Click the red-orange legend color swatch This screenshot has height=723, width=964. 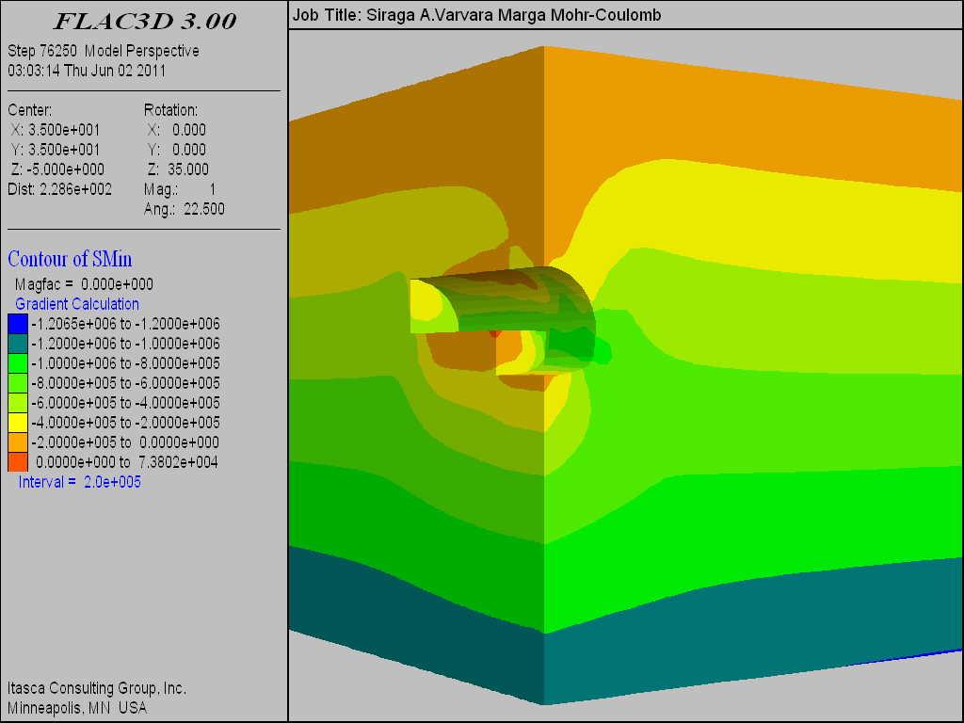tap(18, 461)
